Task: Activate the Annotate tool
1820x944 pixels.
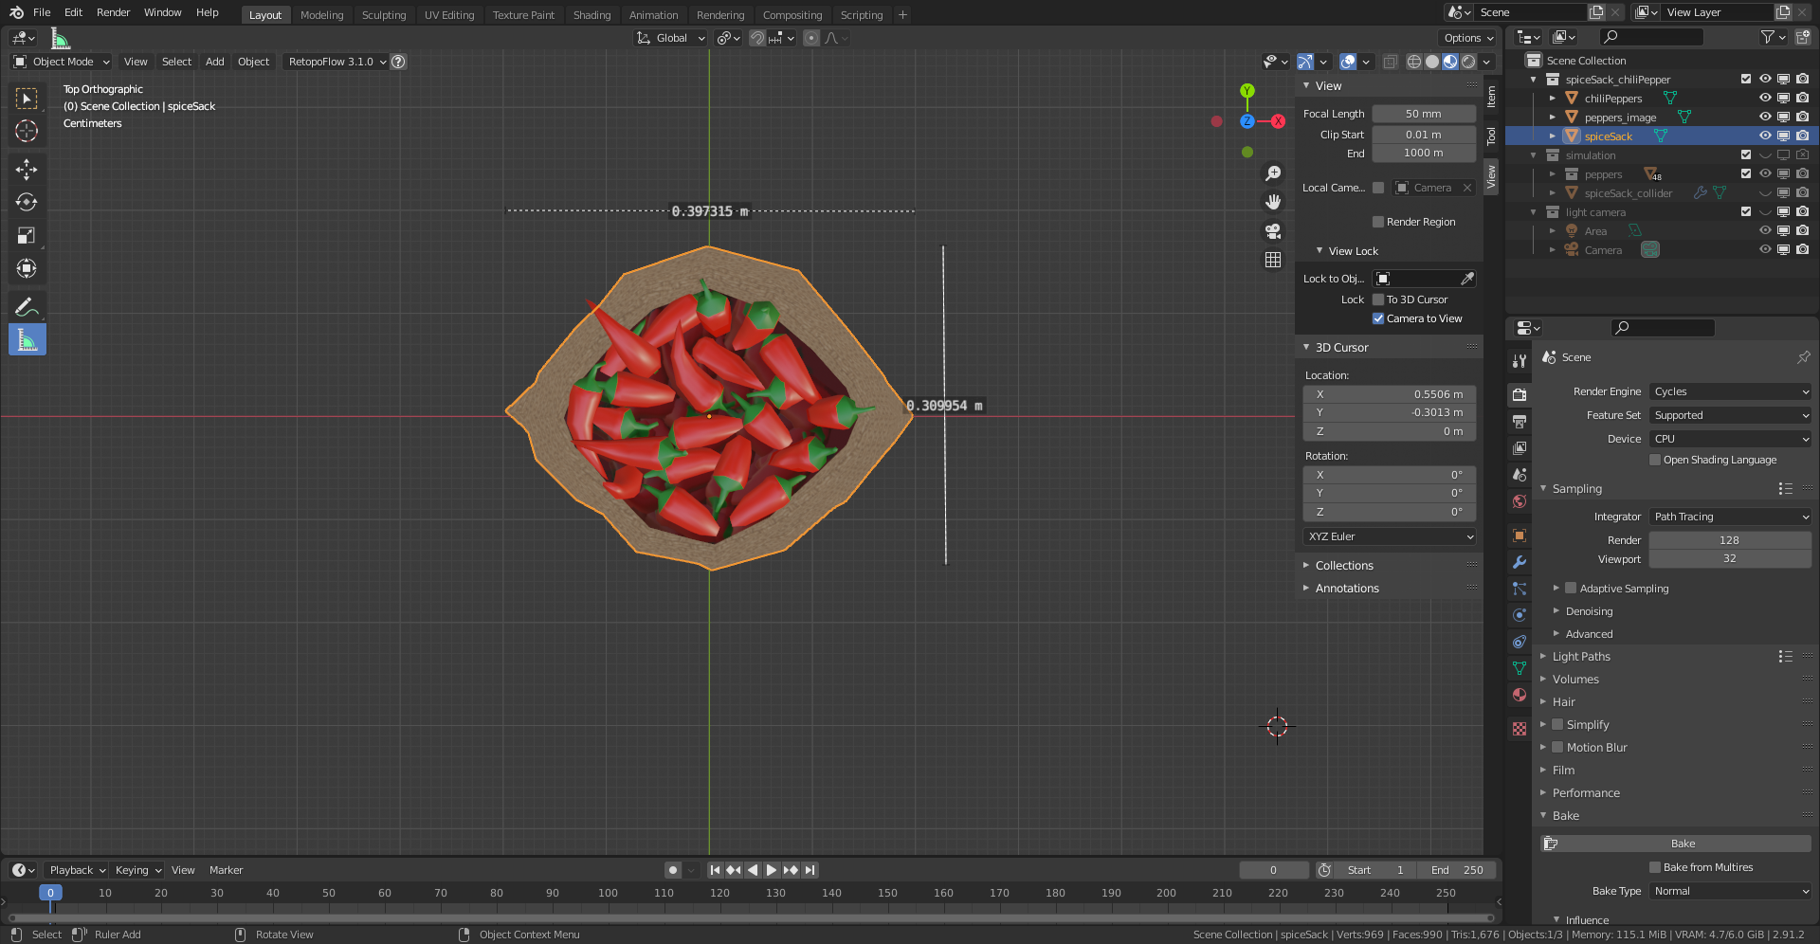Action: (x=27, y=306)
